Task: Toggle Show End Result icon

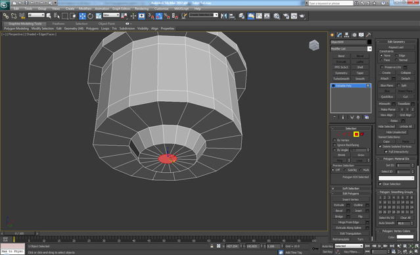Action: (343, 118)
